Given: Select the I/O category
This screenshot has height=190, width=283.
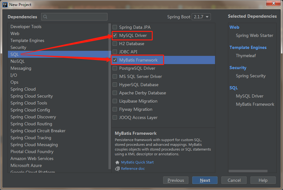Looking at the screenshot, I should (x=58, y=75).
